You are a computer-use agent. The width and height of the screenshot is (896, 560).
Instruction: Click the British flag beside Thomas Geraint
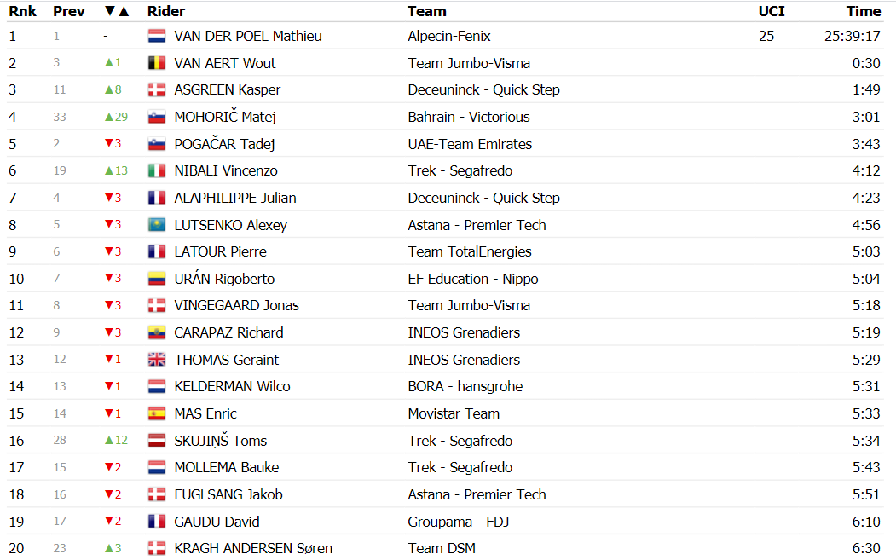[x=157, y=360]
